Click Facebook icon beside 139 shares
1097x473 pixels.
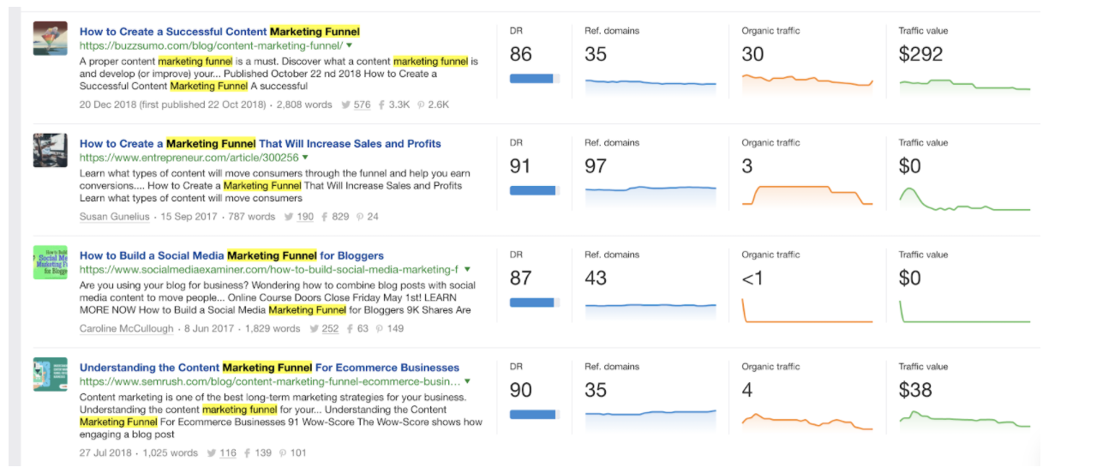click(x=247, y=453)
